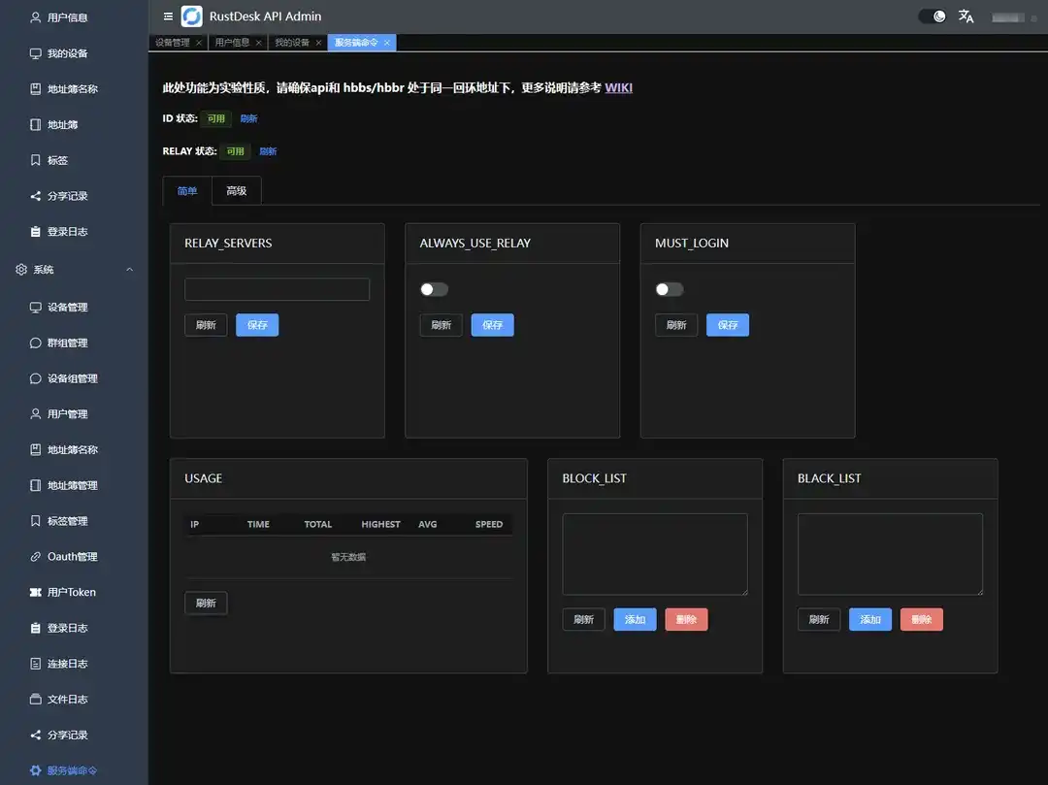
Task: Close the 服务端命令 tab with its x
Action: pos(387,43)
